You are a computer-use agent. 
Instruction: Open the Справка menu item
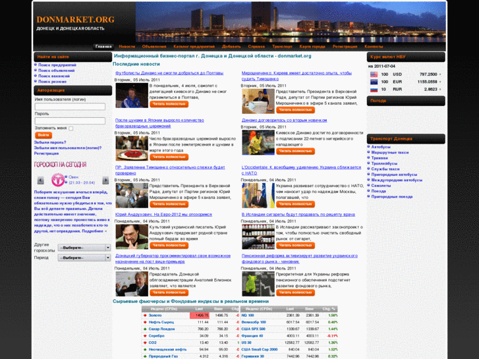pos(256,47)
